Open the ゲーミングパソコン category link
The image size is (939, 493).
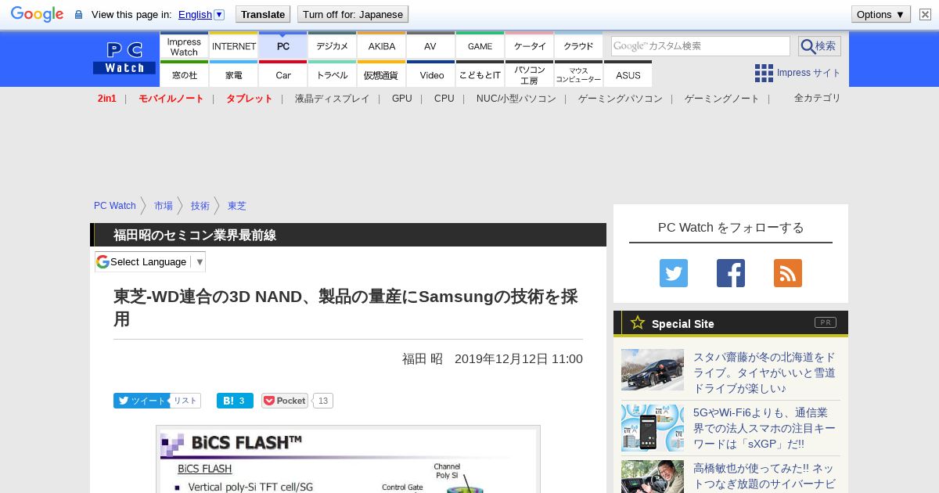click(x=621, y=99)
